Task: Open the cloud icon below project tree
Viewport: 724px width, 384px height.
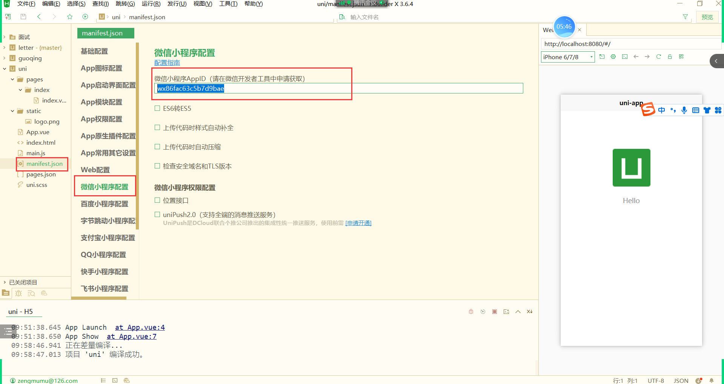Action: point(44,293)
